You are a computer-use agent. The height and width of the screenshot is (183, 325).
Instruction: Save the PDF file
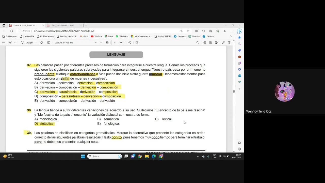tap(210, 42)
